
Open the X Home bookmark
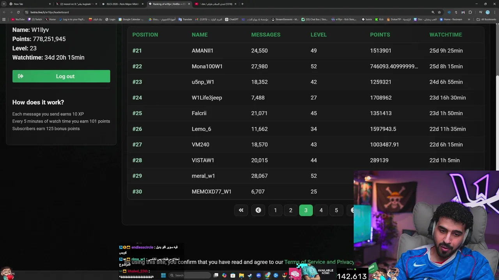coord(50,19)
